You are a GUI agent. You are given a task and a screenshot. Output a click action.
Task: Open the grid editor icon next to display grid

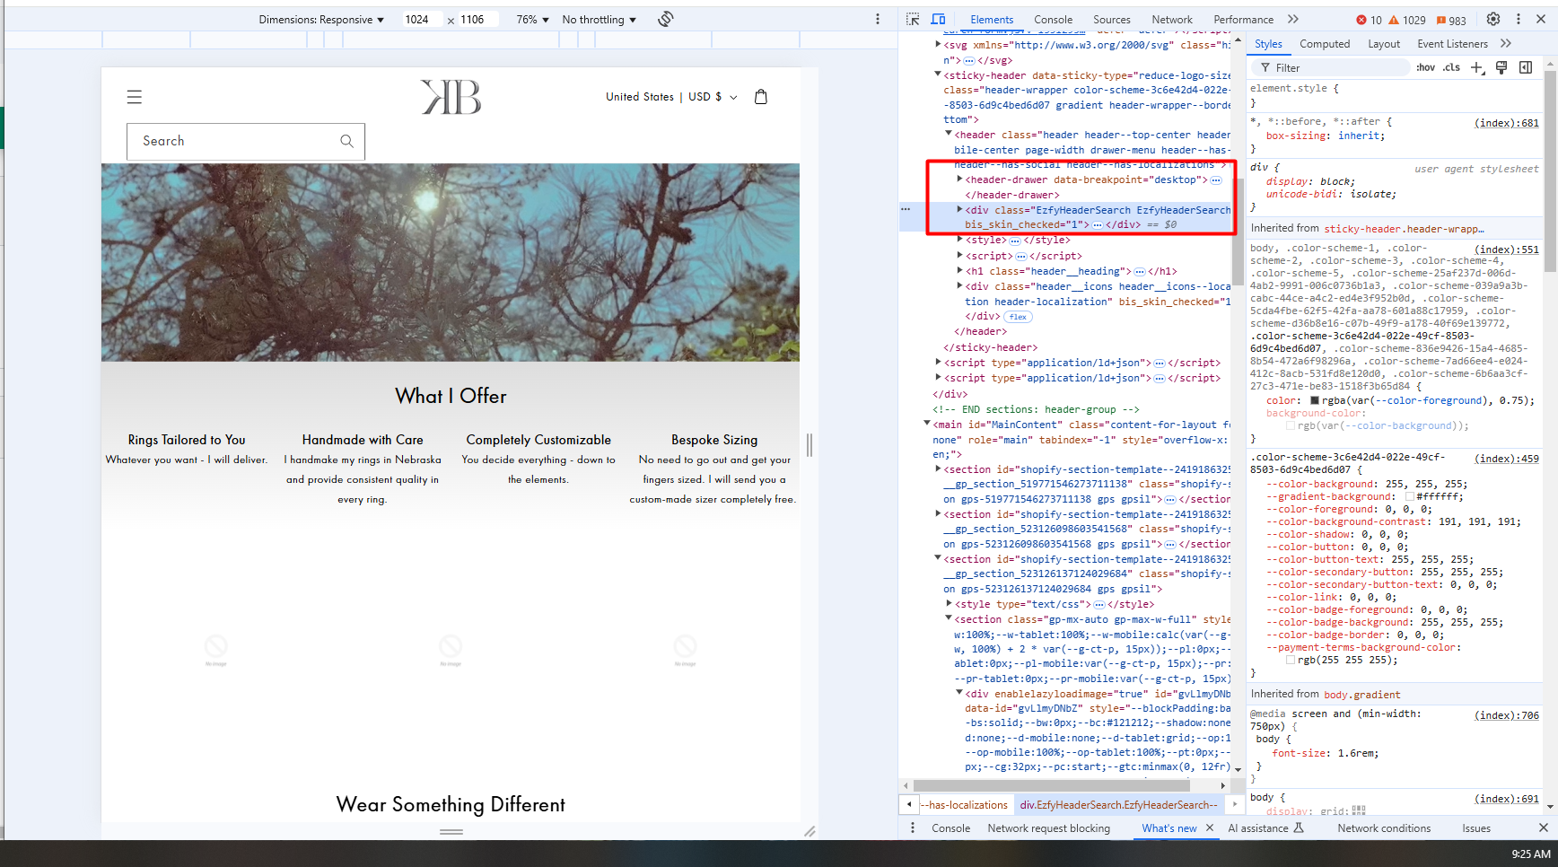tap(1358, 810)
